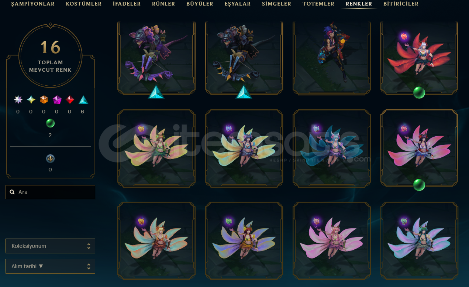Viewport: 469px width, 287px height.
Task: Open the TOTEMLER tab
Action: tap(318, 4)
